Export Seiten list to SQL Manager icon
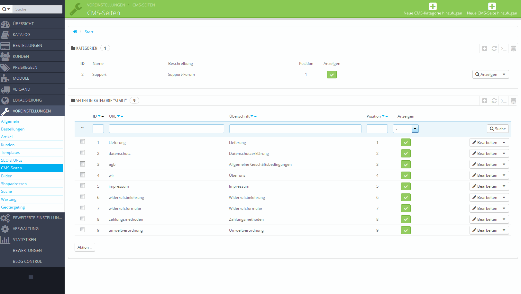This screenshot has width=521, height=294. (514, 101)
